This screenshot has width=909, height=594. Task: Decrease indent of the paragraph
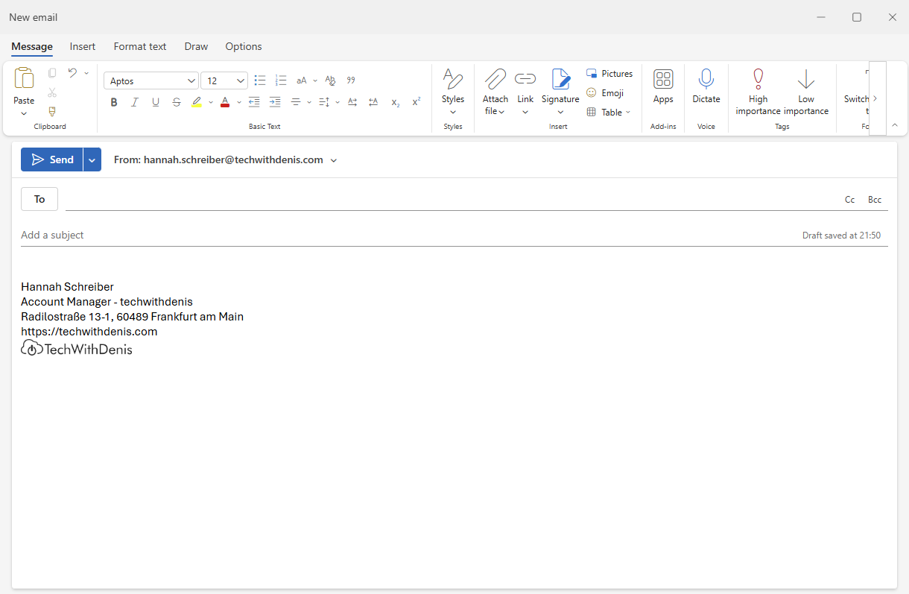click(x=254, y=102)
